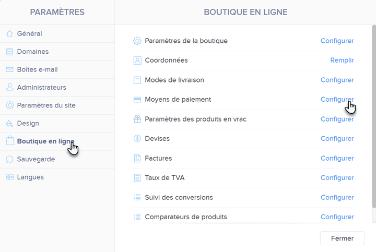Click Remplir link for Coordonnées
Viewport: 376px width, 252px height.
tap(342, 61)
